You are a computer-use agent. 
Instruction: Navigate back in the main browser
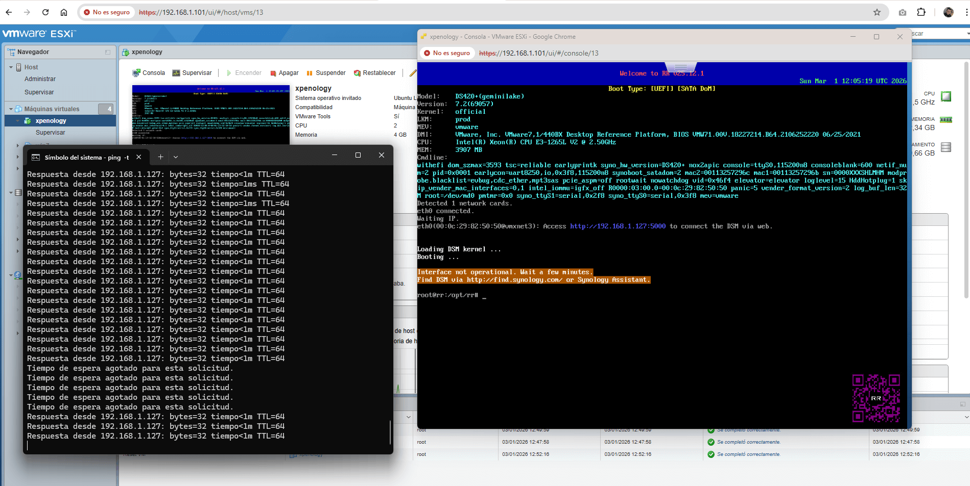9,12
